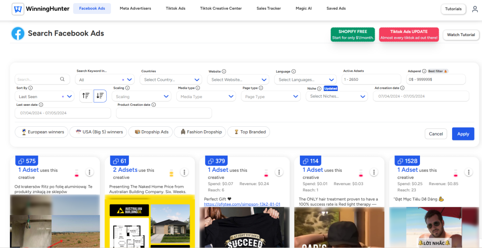The width and height of the screenshot is (482, 248).
Task: Show info tooltip for Adspend filter
Action: (x=424, y=71)
